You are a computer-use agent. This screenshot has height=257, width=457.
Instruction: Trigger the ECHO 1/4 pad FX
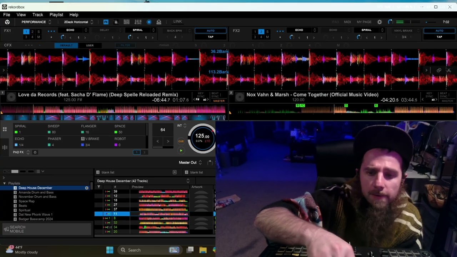(29, 142)
